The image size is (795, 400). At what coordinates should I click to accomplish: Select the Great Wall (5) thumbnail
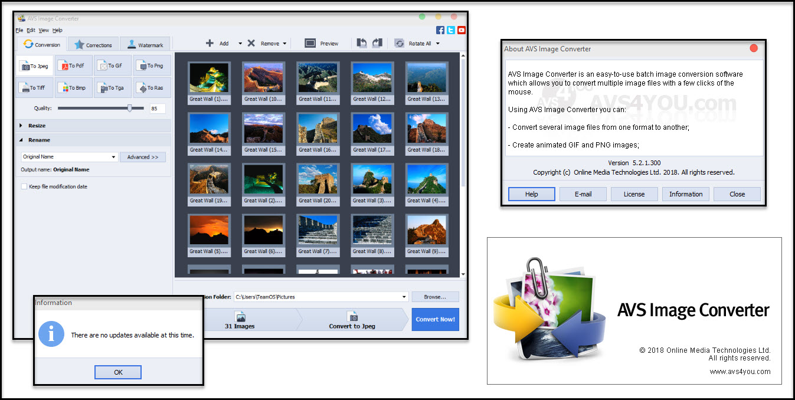pyautogui.click(x=210, y=235)
